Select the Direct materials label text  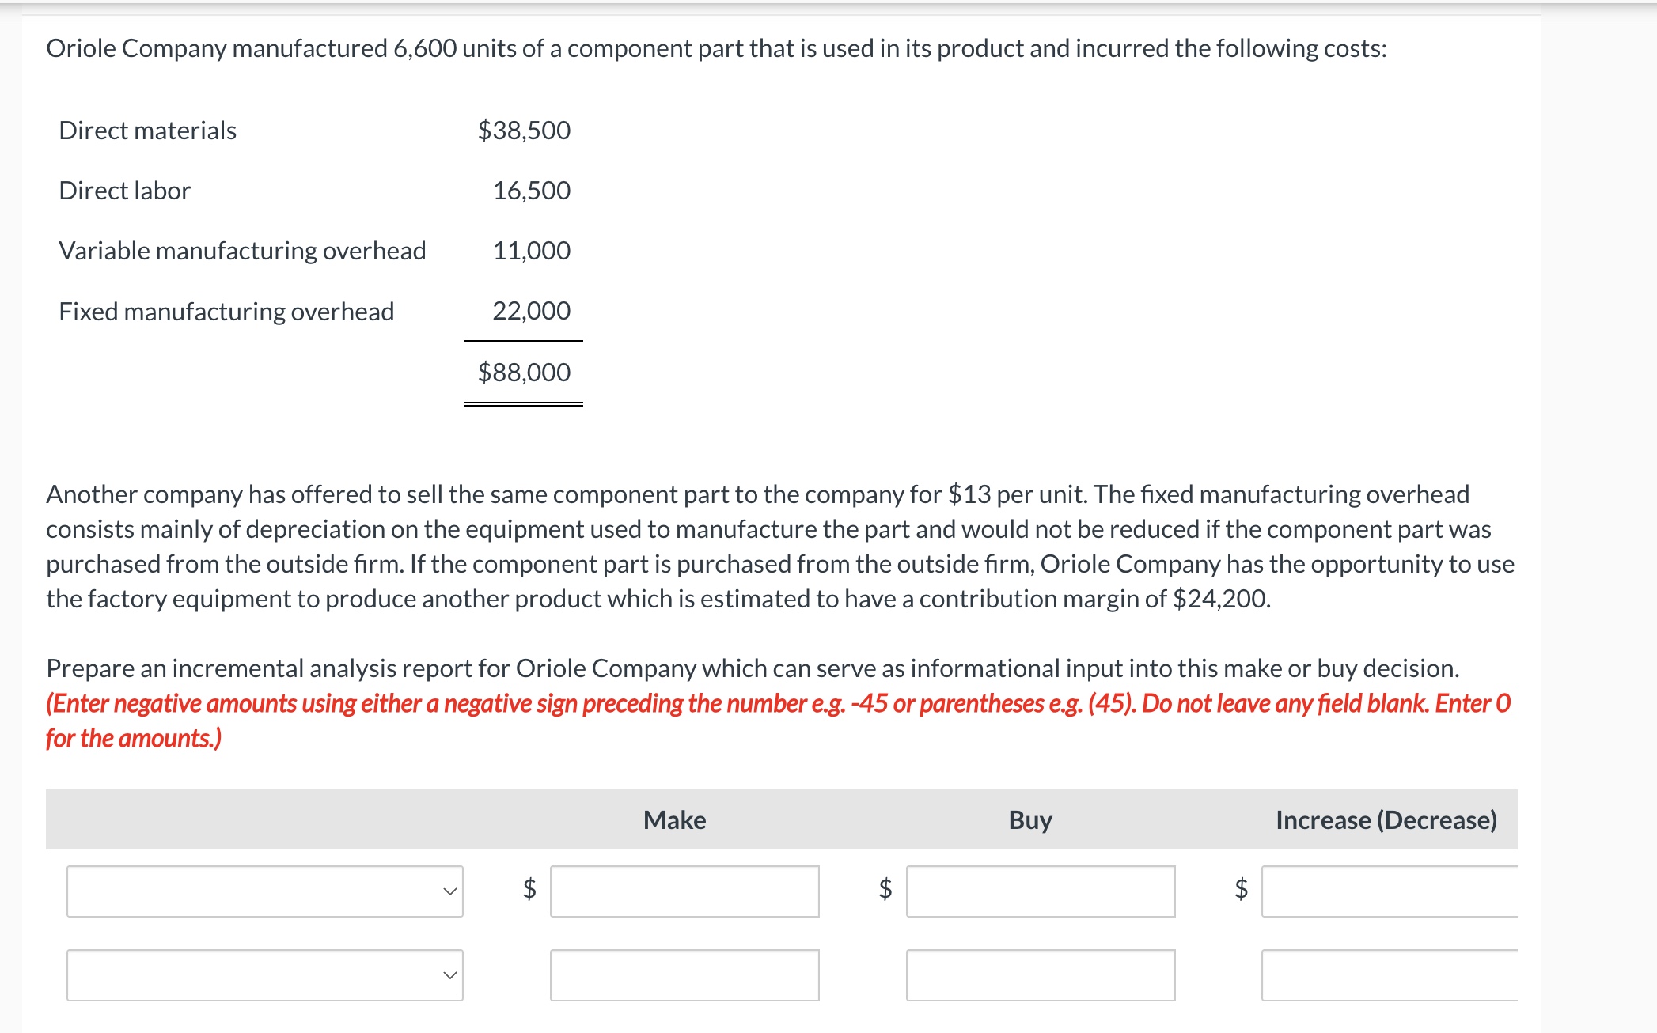pyautogui.click(x=147, y=131)
